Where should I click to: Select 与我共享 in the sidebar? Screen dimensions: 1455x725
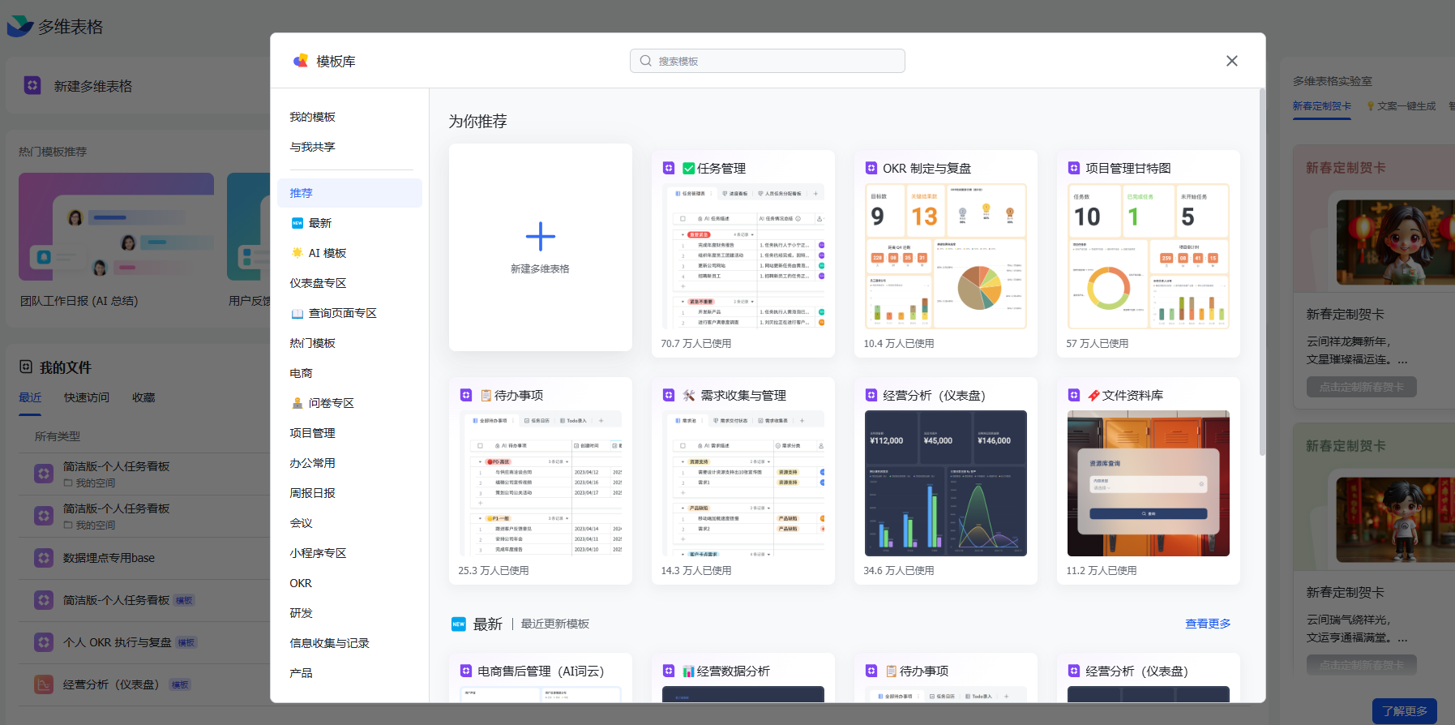(313, 147)
